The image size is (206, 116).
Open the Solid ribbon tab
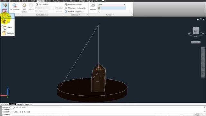[18, 1]
